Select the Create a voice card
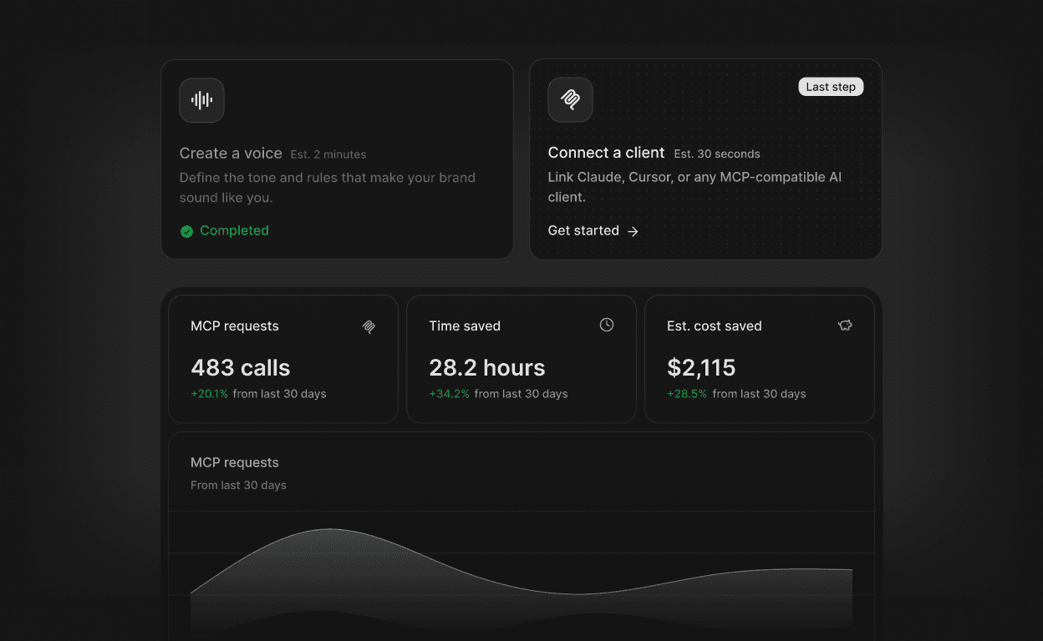1043x641 pixels. [337, 159]
